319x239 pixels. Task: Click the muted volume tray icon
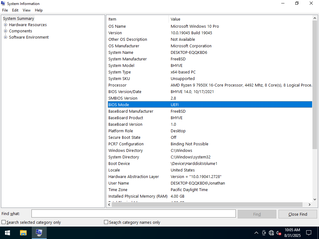click(279, 233)
